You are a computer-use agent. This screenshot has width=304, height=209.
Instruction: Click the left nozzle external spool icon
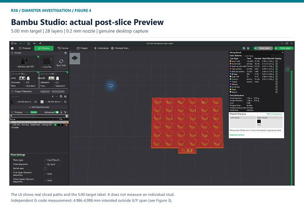[28, 78]
